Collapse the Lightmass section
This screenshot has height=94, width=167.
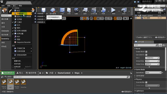[135, 91]
